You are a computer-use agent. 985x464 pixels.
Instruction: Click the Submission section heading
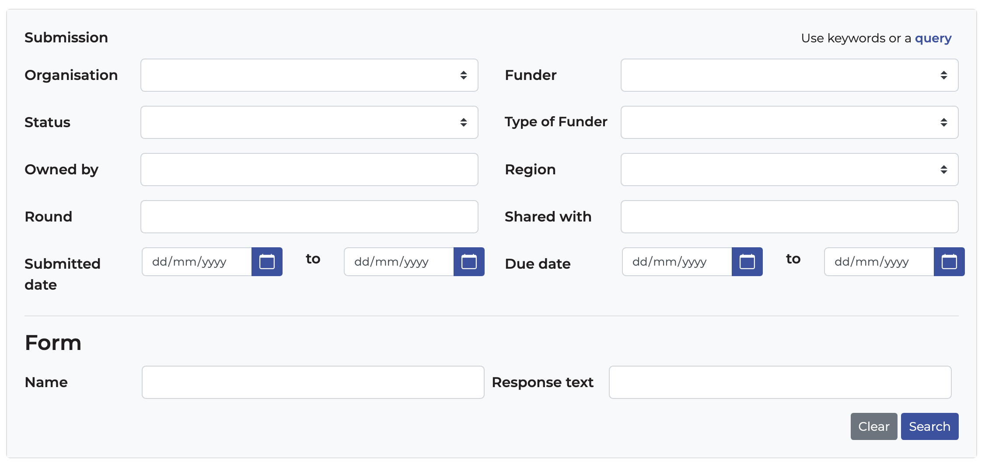(66, 37)
